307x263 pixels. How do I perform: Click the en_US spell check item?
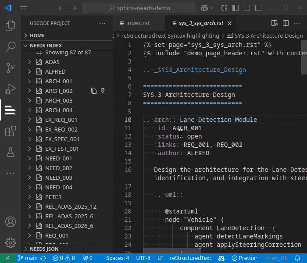coord(276,258)
